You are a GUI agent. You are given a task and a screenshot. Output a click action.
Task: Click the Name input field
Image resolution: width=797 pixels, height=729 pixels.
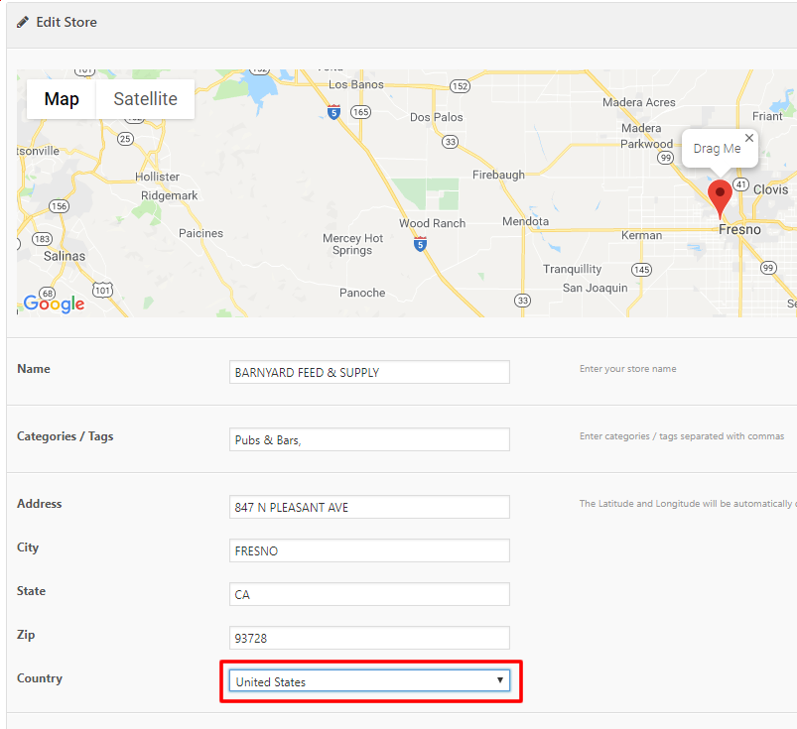[x=369, y=372]
